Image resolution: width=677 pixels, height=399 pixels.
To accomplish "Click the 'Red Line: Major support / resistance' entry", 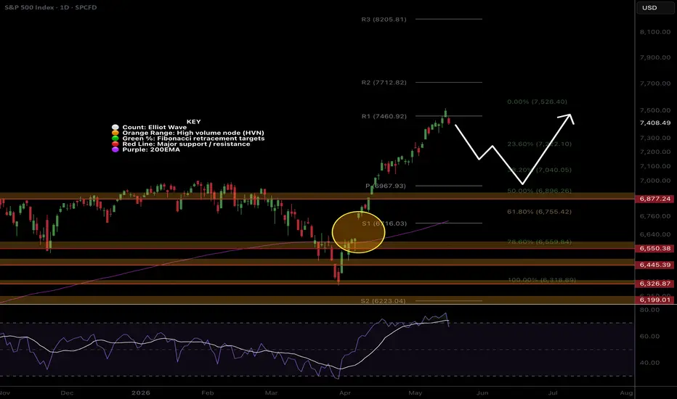I will tap(186, 144).
